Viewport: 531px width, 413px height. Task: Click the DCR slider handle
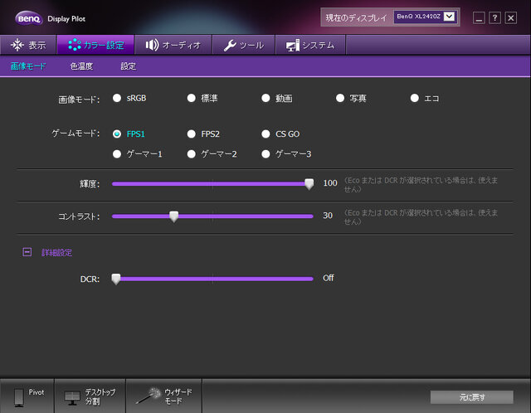click(x=116, y=279)
